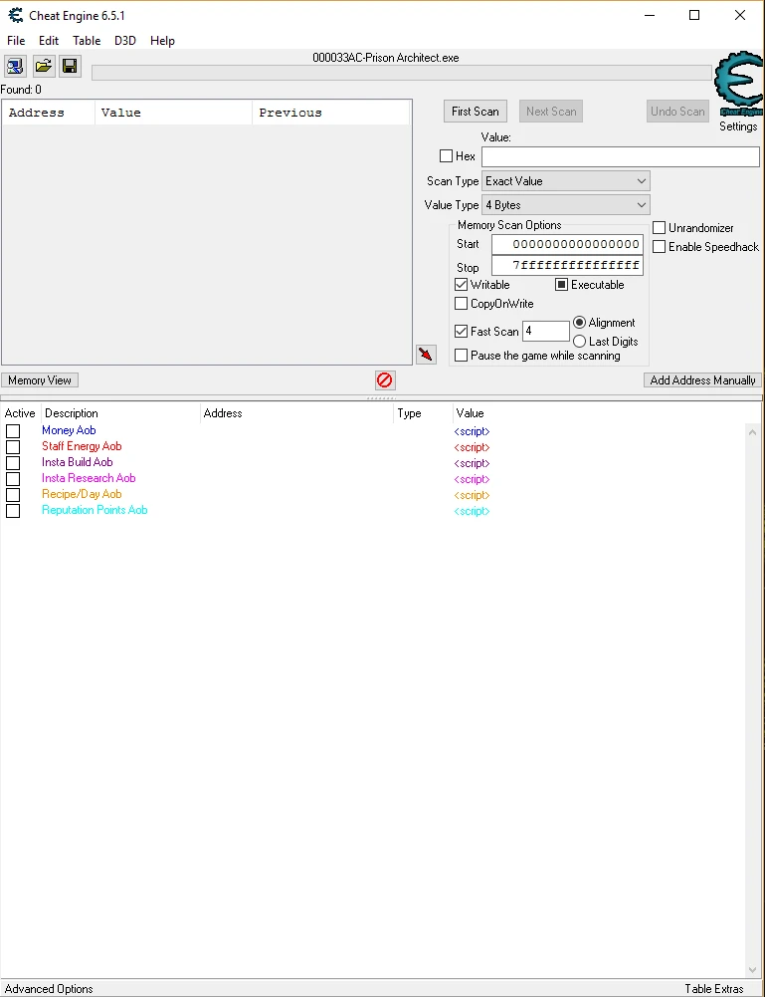Viewport: 765px width, 997px height.
Task: Select the Money Aob entry text
Action: 69,430
